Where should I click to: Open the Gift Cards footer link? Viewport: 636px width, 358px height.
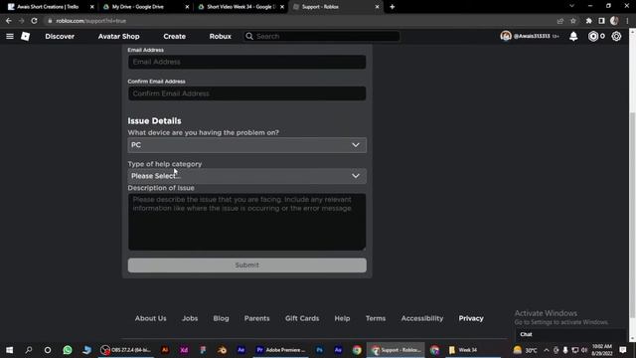(x=302, y=318)
